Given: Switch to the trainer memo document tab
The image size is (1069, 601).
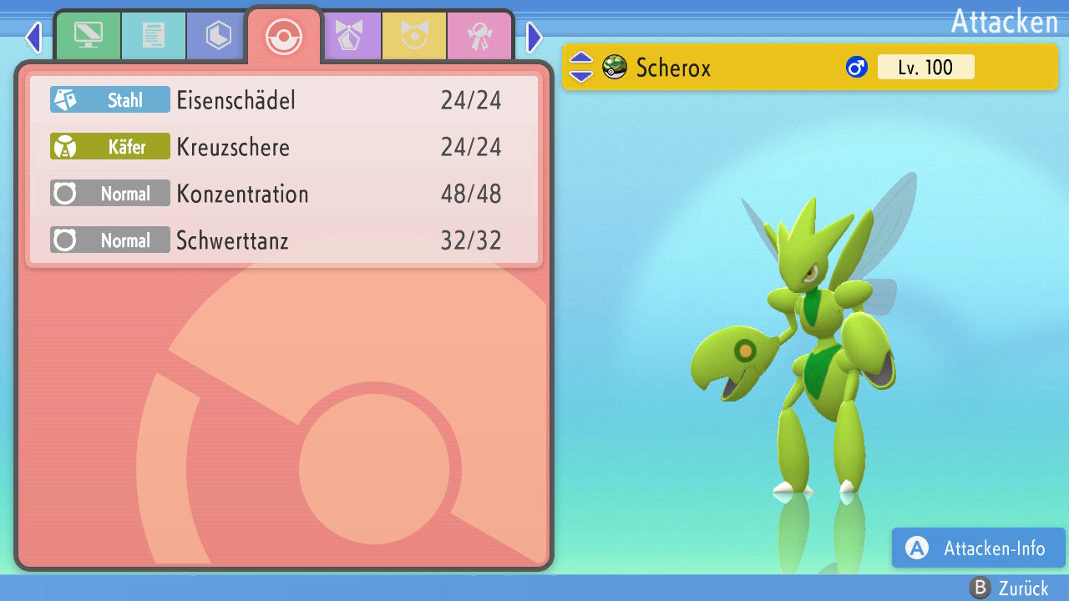Looking at the screenshot, I should coord(153,36).
